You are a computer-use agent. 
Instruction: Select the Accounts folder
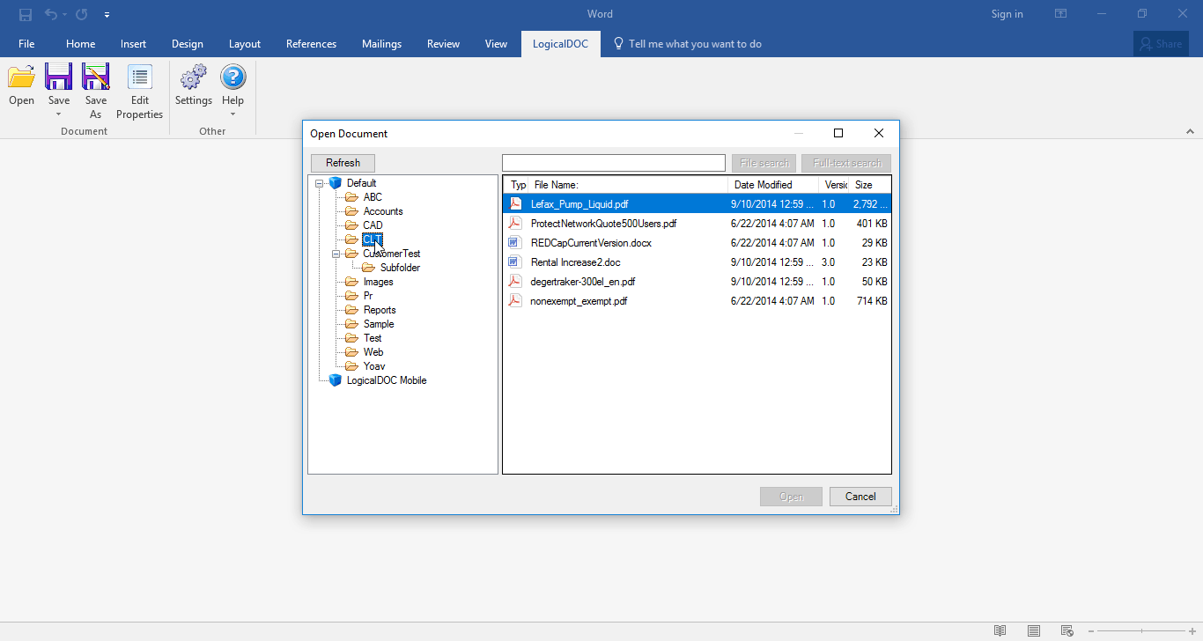tap(383, 211)
